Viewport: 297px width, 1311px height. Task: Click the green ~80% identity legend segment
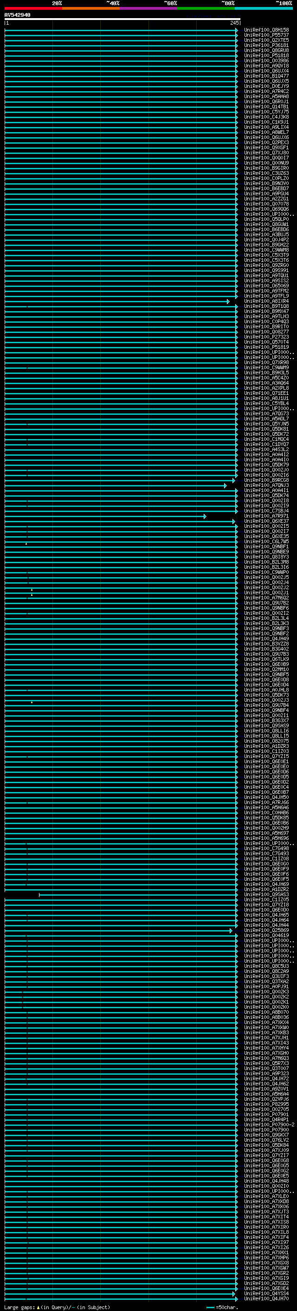tap(206, 8)
